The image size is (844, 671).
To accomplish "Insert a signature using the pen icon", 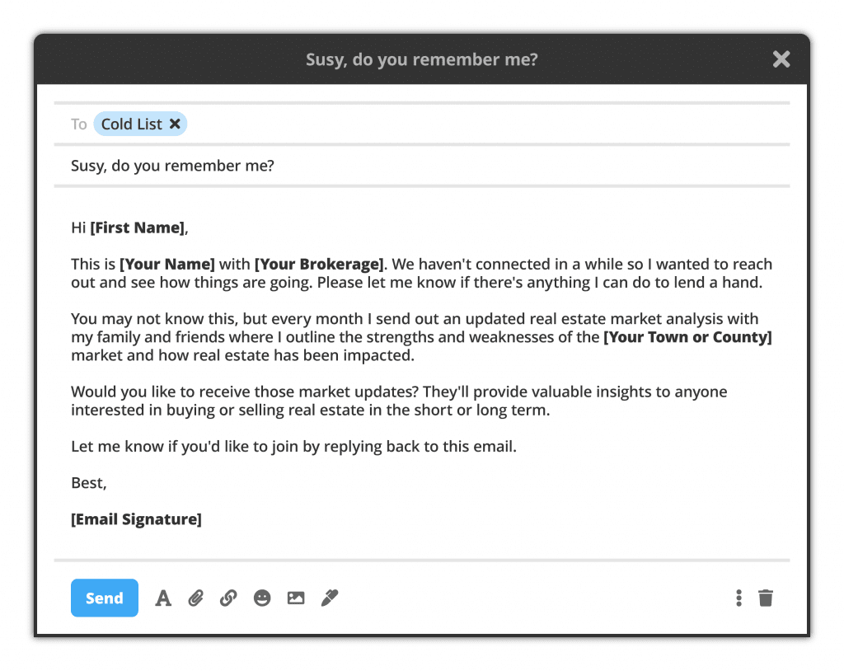I will pyautogui.click(x=329, y=598).
